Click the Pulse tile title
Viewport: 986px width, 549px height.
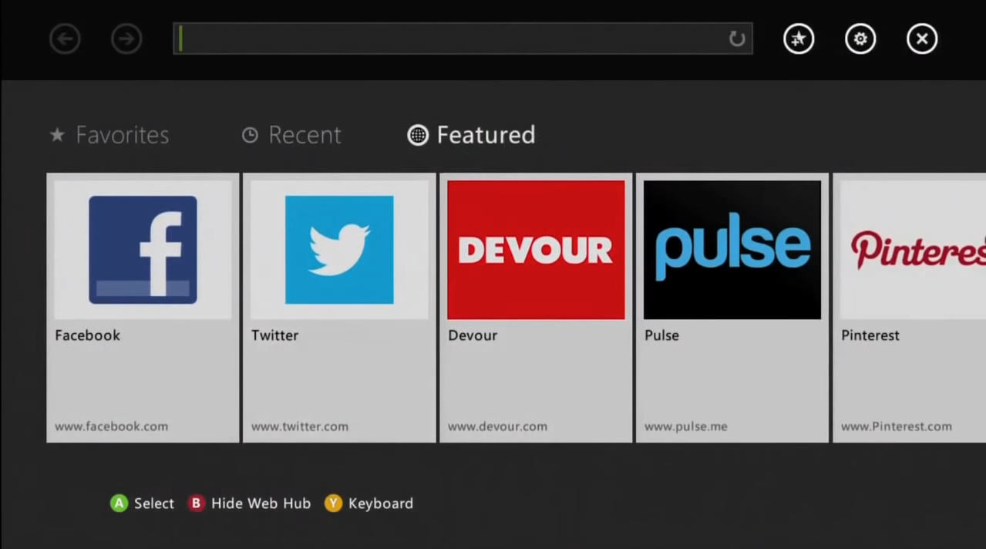[661, 335]
